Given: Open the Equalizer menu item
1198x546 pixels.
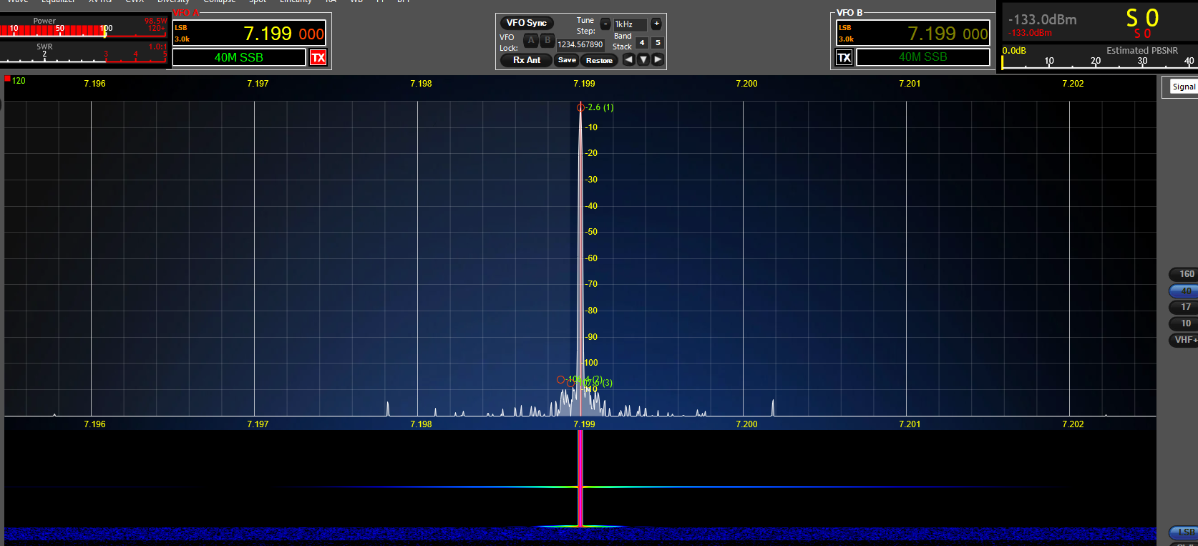Looking at the screenshot, I should (58, 1).
